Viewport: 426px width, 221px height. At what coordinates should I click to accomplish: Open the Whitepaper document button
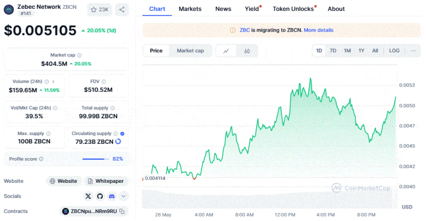(x=106, y=181)
